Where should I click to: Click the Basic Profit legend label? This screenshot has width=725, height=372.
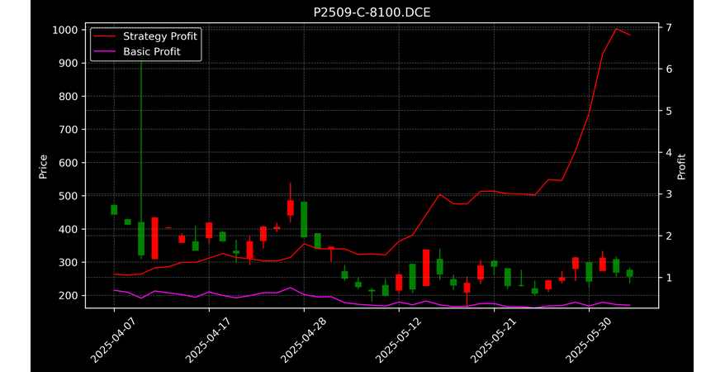[152, 51]
